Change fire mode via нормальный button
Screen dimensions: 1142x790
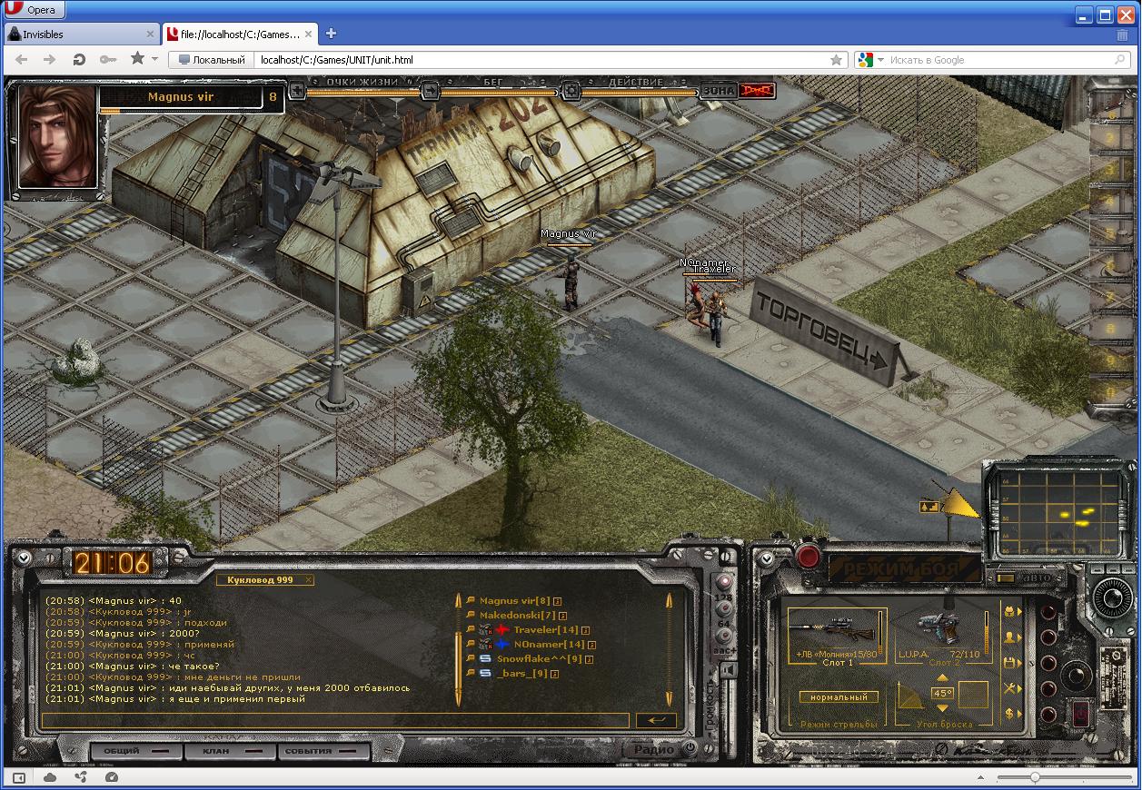click(x=839, y=697)
